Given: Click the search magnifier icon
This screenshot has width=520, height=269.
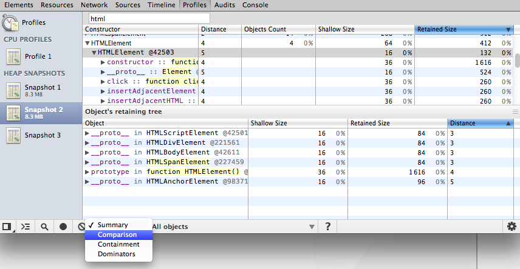Looking at the screenshot, I should pyautogui.click(x=44, y=227).
